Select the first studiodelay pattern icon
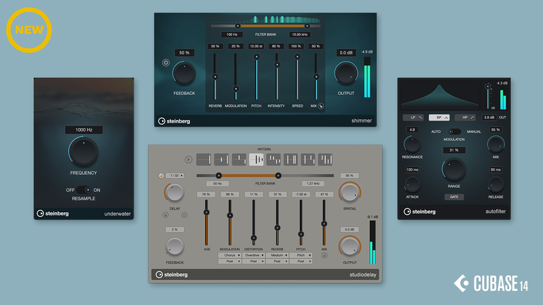The width and height of the screenshot is (543, 305). 204,160
